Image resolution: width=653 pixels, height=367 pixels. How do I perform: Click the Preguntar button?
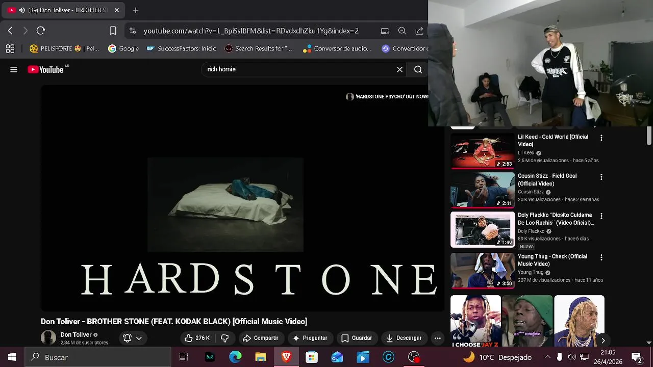click(x=310, y=338)
